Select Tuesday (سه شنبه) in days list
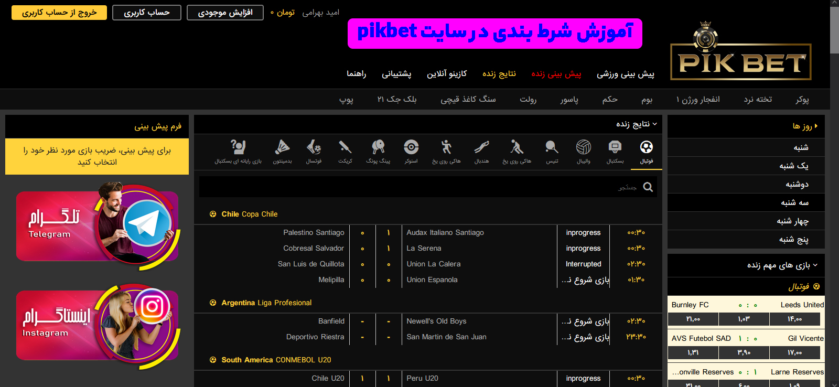 click(x=746, y=202)
